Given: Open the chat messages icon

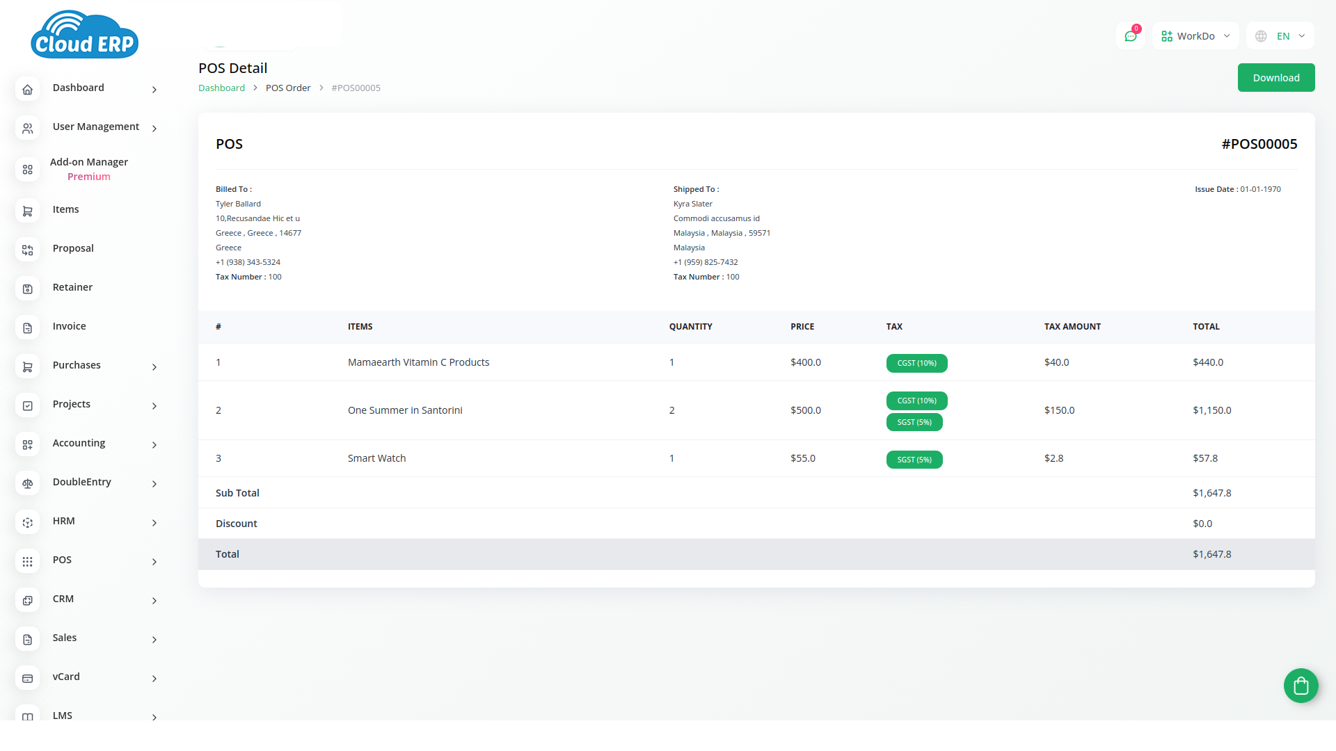Looking at the screenshot, I should click(x=1130, y=36).
